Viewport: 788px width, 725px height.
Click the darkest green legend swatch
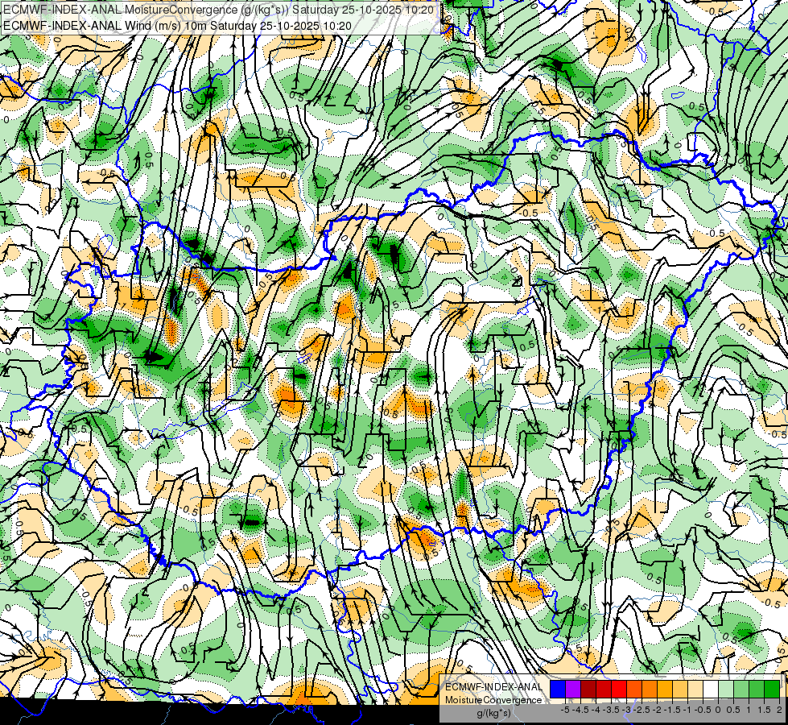[772, 689]
